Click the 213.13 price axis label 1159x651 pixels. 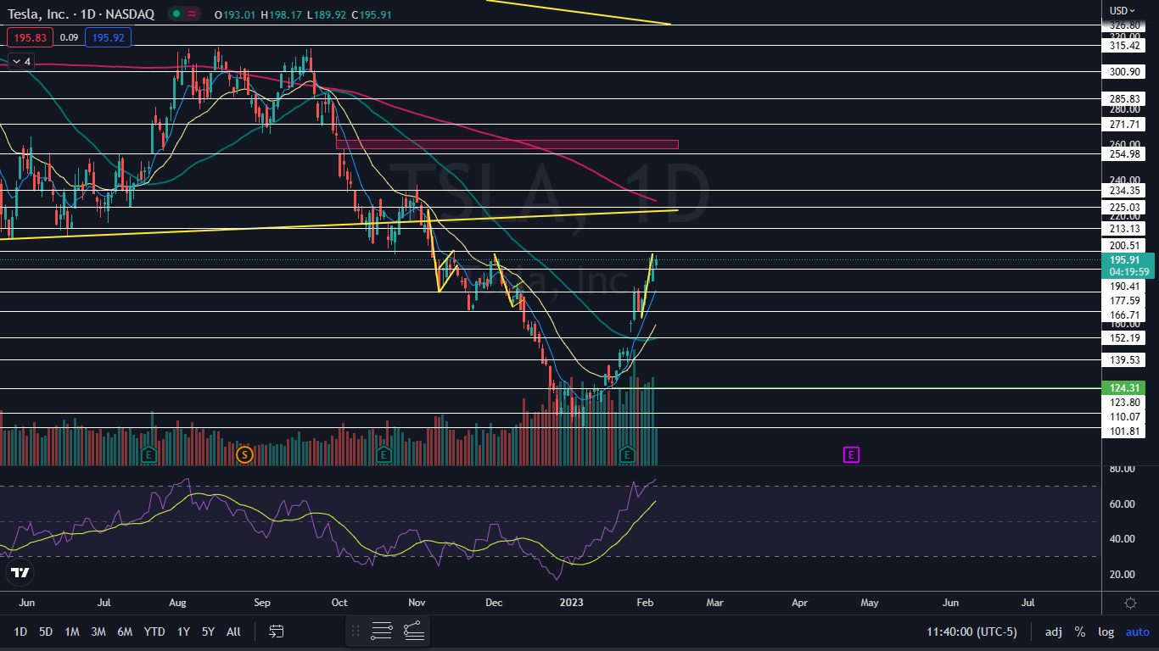(1124, 228)
